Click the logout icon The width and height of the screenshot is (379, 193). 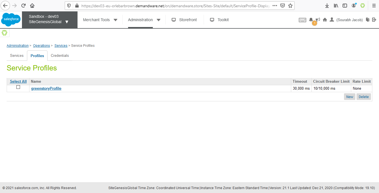coord(374,20)
